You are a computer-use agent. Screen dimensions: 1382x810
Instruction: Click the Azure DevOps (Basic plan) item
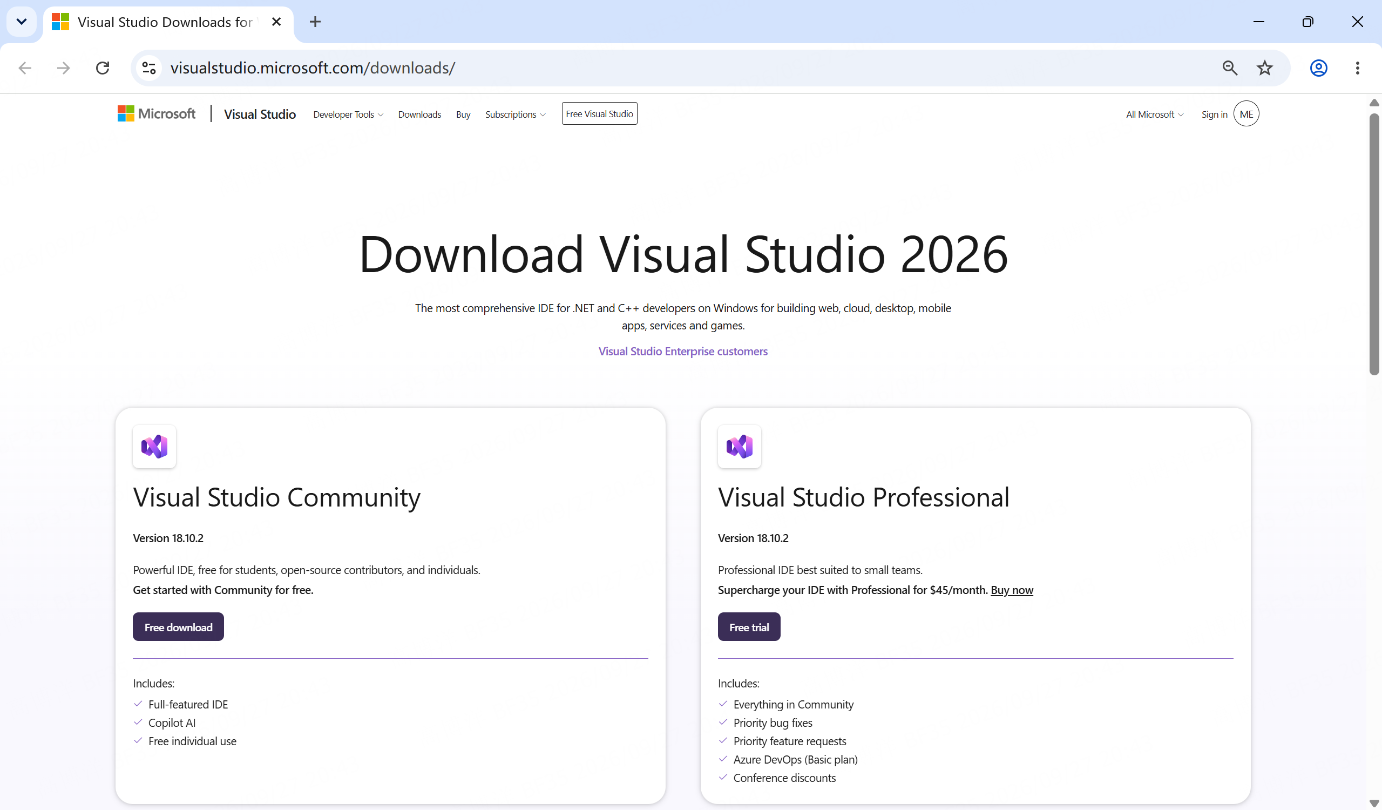(795, 760)
